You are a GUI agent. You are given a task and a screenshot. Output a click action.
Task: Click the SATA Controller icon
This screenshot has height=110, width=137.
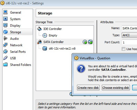(39, 42)
